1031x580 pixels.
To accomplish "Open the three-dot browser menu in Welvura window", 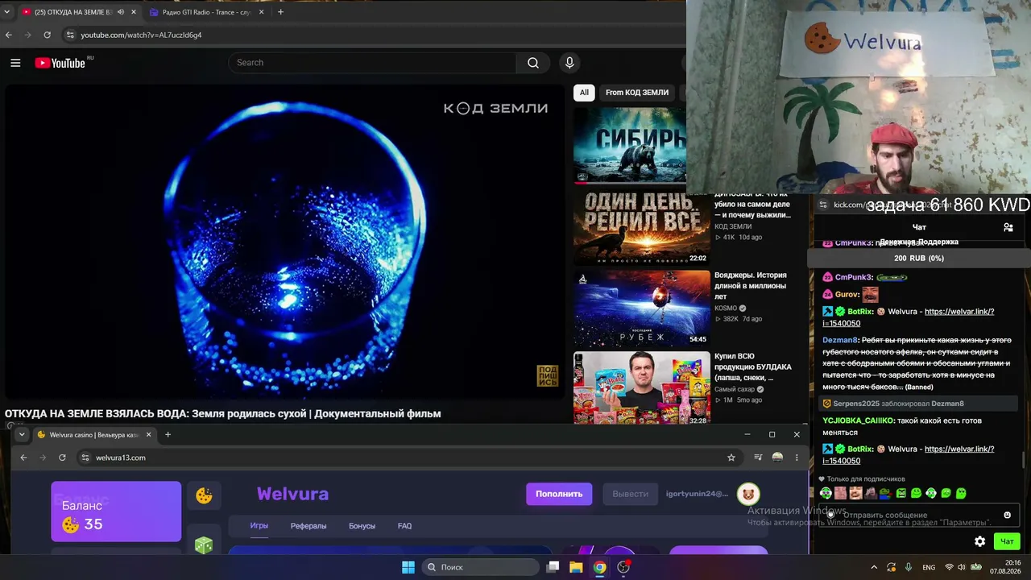I will [x=797, y=458].
